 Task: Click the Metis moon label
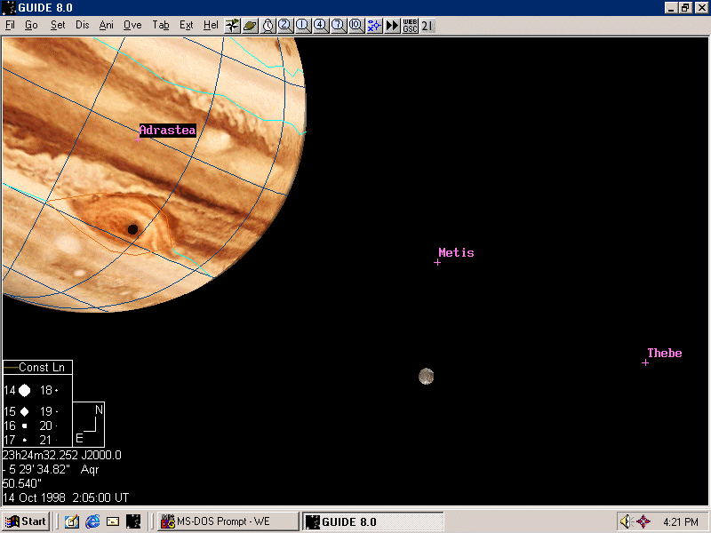[x=456, y=253]
